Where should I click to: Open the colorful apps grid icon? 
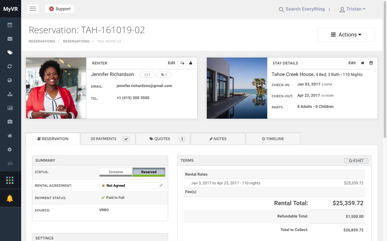coord(10,180)
